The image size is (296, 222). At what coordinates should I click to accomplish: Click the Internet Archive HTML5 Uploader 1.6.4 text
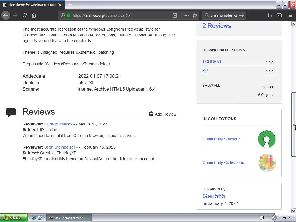coord(117,89)
